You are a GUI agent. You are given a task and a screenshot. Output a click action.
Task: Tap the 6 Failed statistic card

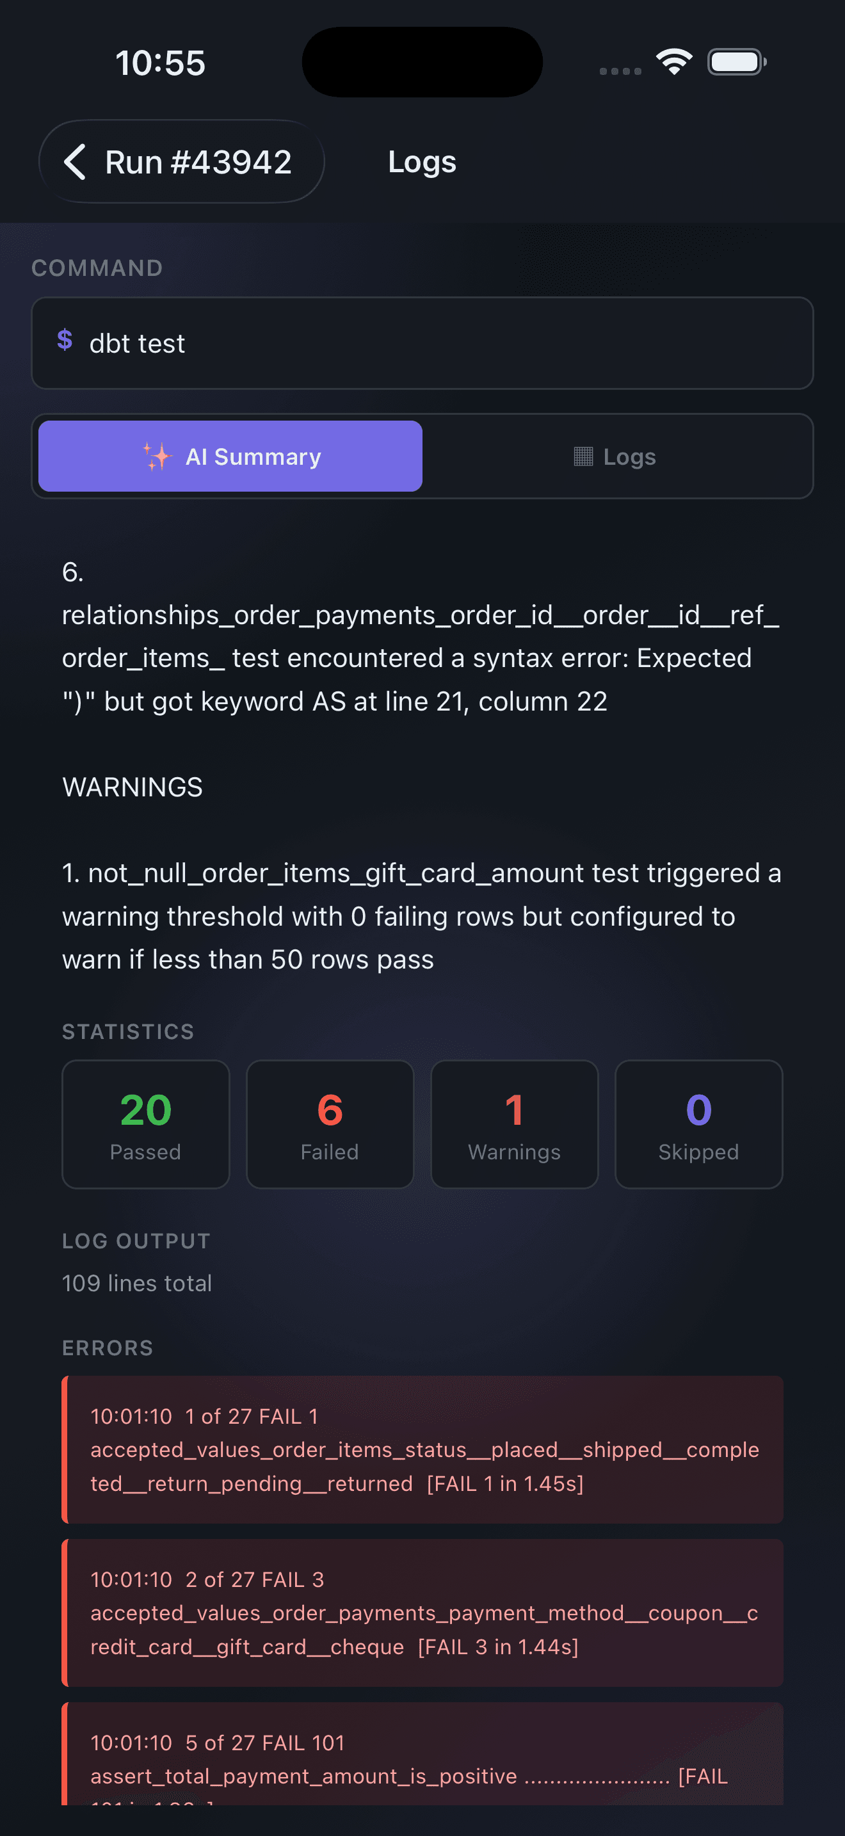[329, 1125]
